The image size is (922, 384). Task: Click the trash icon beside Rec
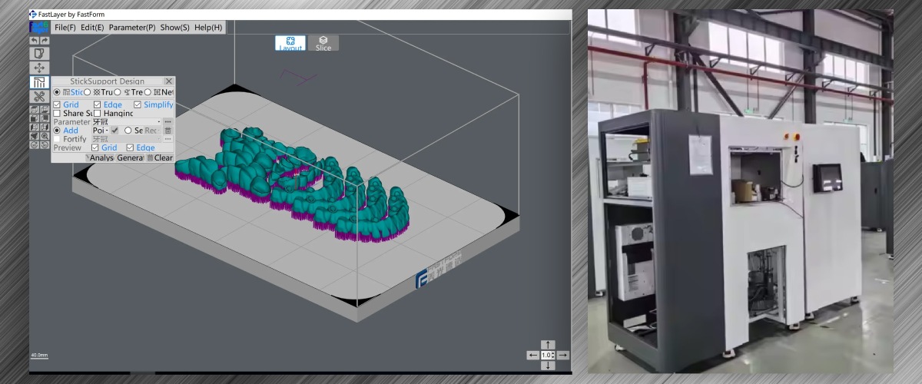click(167, 131)
